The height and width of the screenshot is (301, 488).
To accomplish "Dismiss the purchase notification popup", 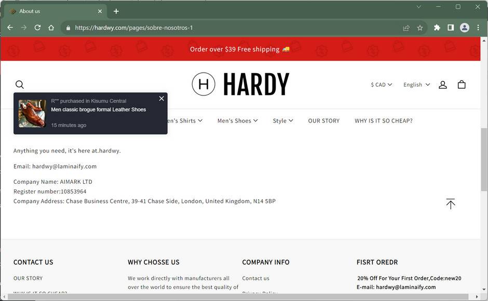I will (x=161, y=98).
